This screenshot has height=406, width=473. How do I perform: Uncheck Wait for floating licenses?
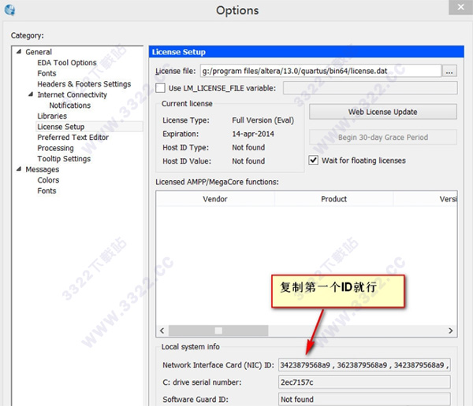314,161
